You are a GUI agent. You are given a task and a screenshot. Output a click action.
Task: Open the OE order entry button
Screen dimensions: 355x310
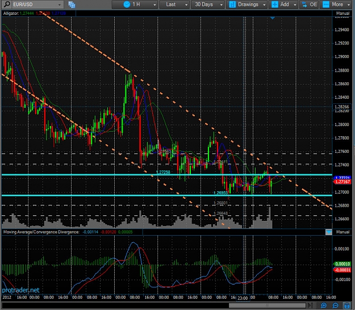click(309, 5)
